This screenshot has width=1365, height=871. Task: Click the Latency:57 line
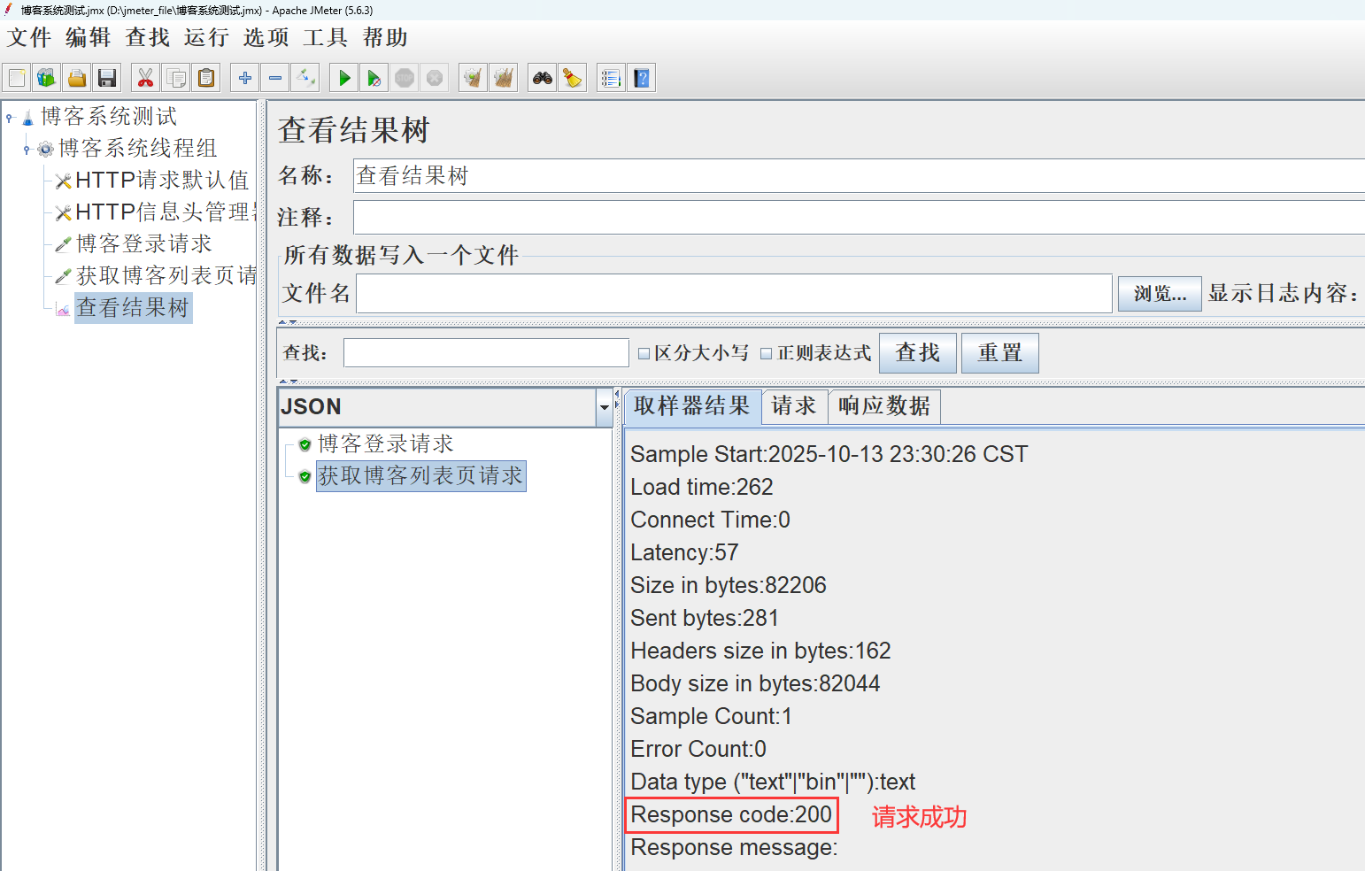684,553
